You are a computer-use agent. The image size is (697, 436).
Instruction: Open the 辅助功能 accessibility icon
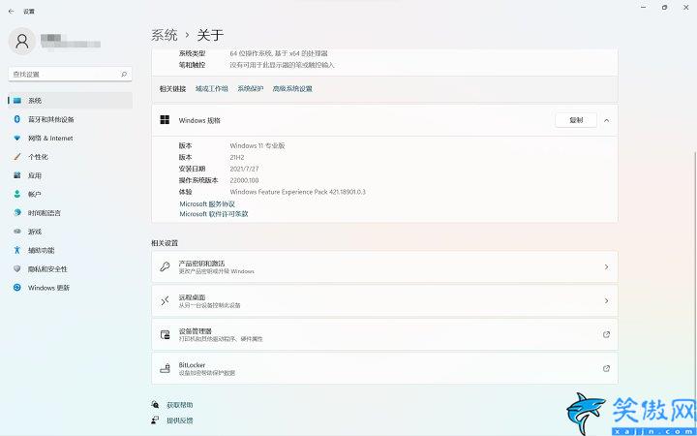(16, 250)
